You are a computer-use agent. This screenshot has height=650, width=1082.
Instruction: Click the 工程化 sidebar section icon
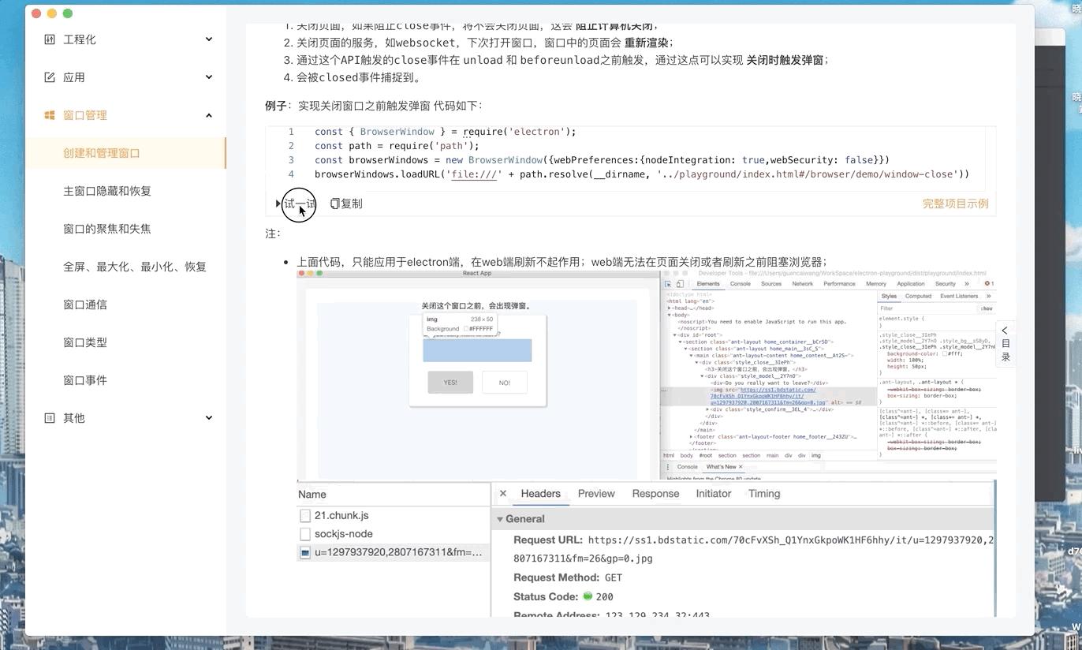(x=49, y=39)
